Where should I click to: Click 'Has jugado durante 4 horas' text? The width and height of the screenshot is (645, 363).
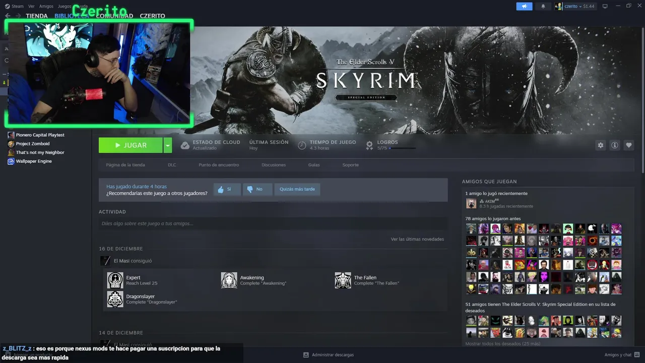click(x=137, y=187)
